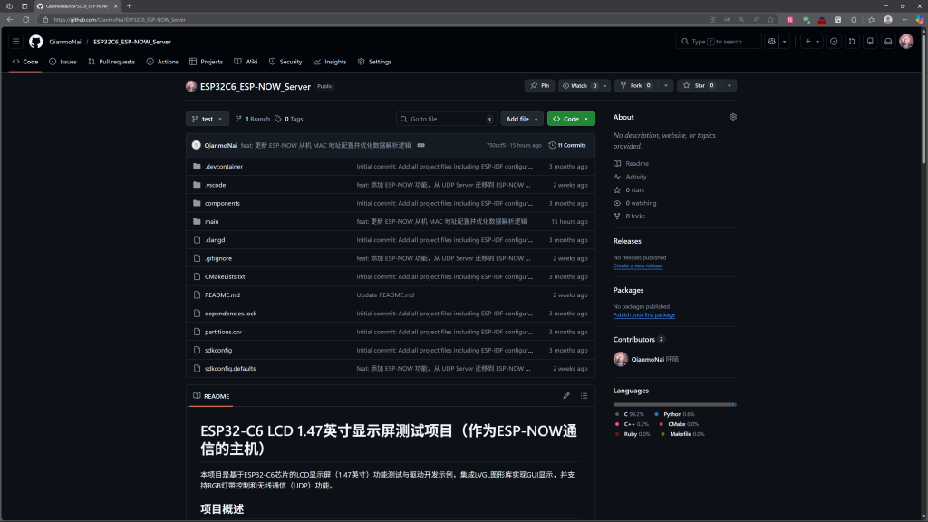
Task: Open README outline list icon
Action: point(585,396)
